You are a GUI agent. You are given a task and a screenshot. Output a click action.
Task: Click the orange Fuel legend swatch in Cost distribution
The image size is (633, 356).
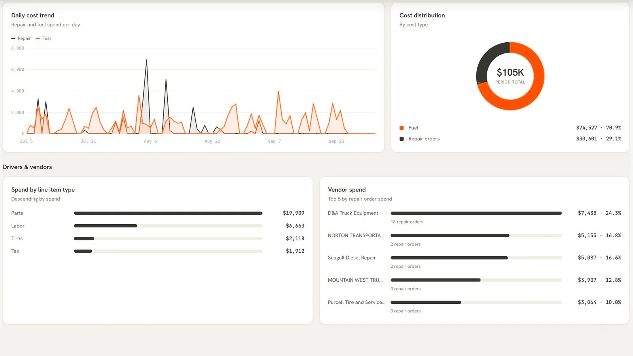(x=402, y=128)
